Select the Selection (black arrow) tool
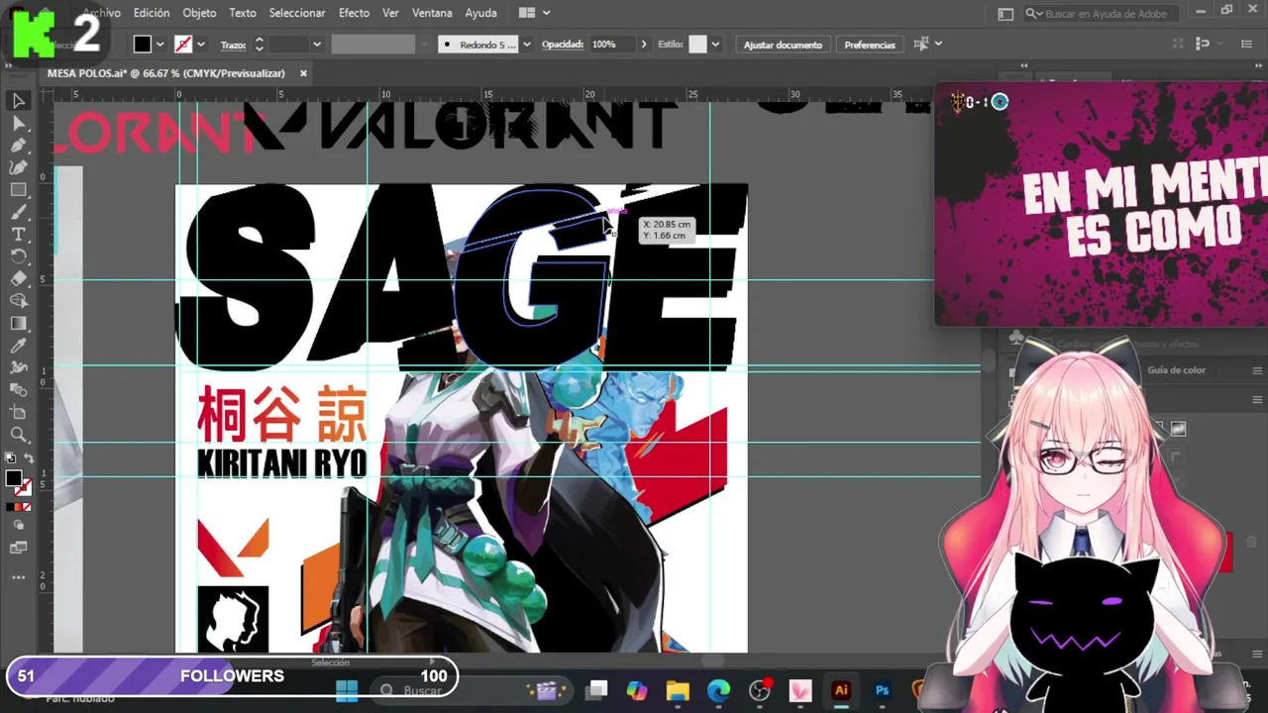The image size is (1268, 713). [x=18, y=101]
